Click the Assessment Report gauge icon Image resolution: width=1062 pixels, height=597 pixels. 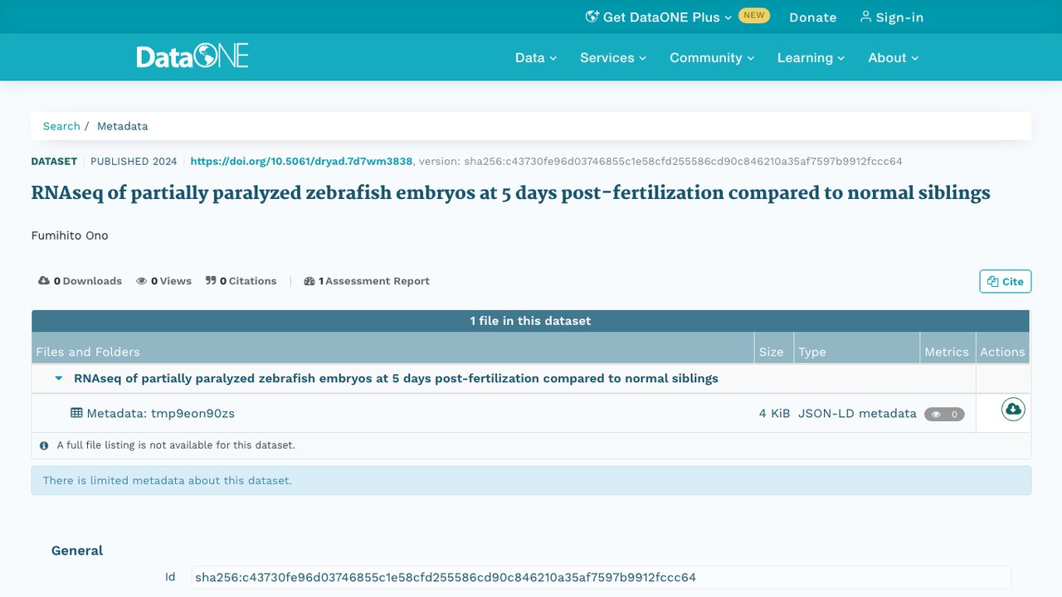(309, 281)
